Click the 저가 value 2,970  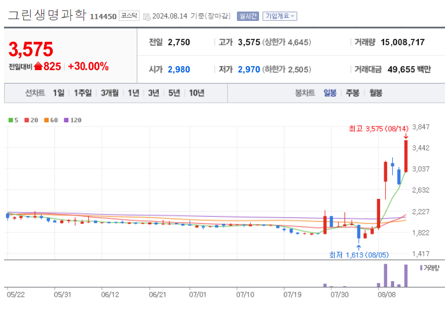[249, 70]
